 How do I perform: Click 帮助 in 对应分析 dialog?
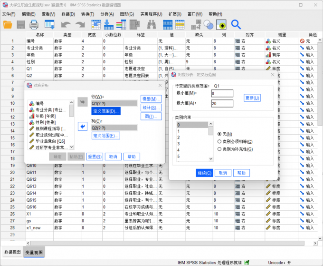click(132, 157)
